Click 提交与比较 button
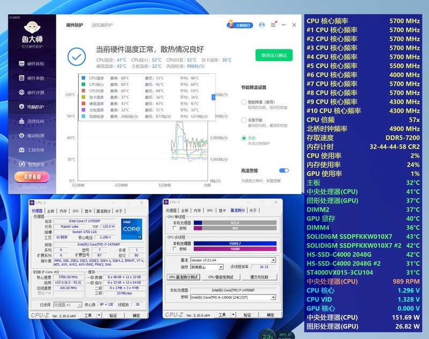 259,277
